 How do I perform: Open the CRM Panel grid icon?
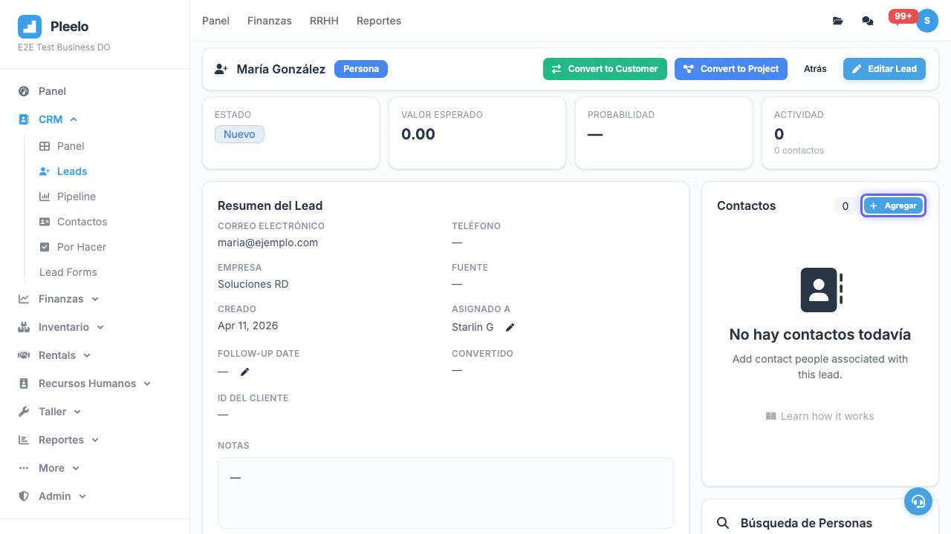[x=45, y=146]
